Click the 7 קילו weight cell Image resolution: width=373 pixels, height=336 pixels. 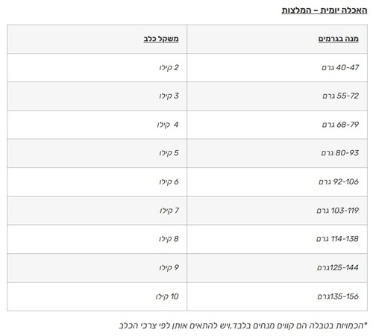tap(97, 211)
